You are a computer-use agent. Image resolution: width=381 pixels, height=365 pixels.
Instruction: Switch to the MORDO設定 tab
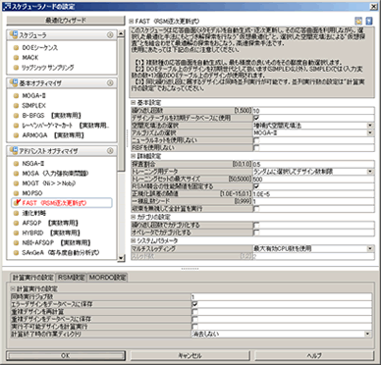click(x=107, y=278)
